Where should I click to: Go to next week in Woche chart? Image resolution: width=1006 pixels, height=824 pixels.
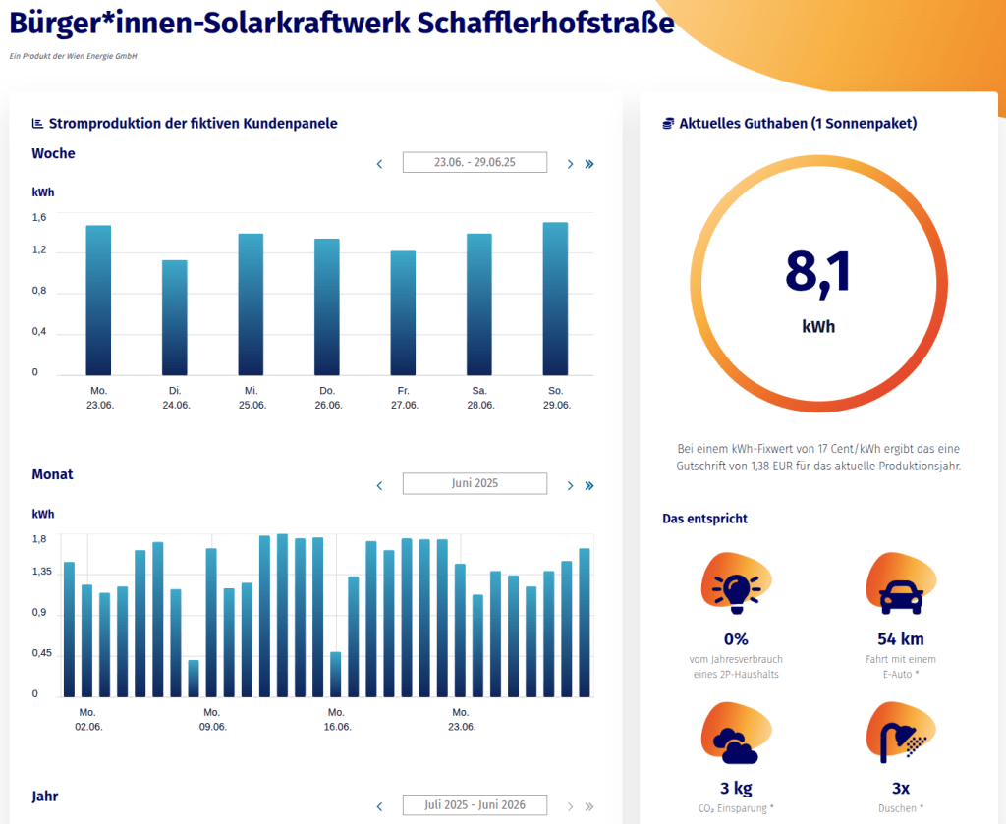[570, 164]
